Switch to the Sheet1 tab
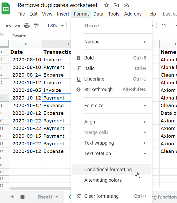The width and height of the screenshot is (177, 203). [x=45, y=197]
